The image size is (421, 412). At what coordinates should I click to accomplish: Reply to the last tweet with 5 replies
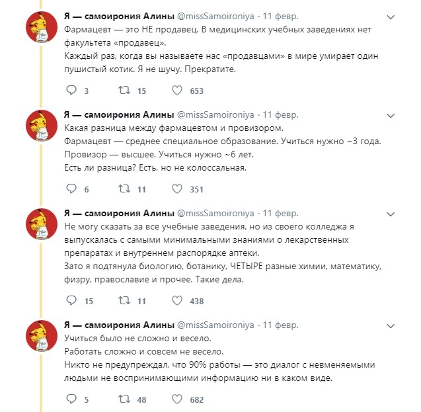72,399
